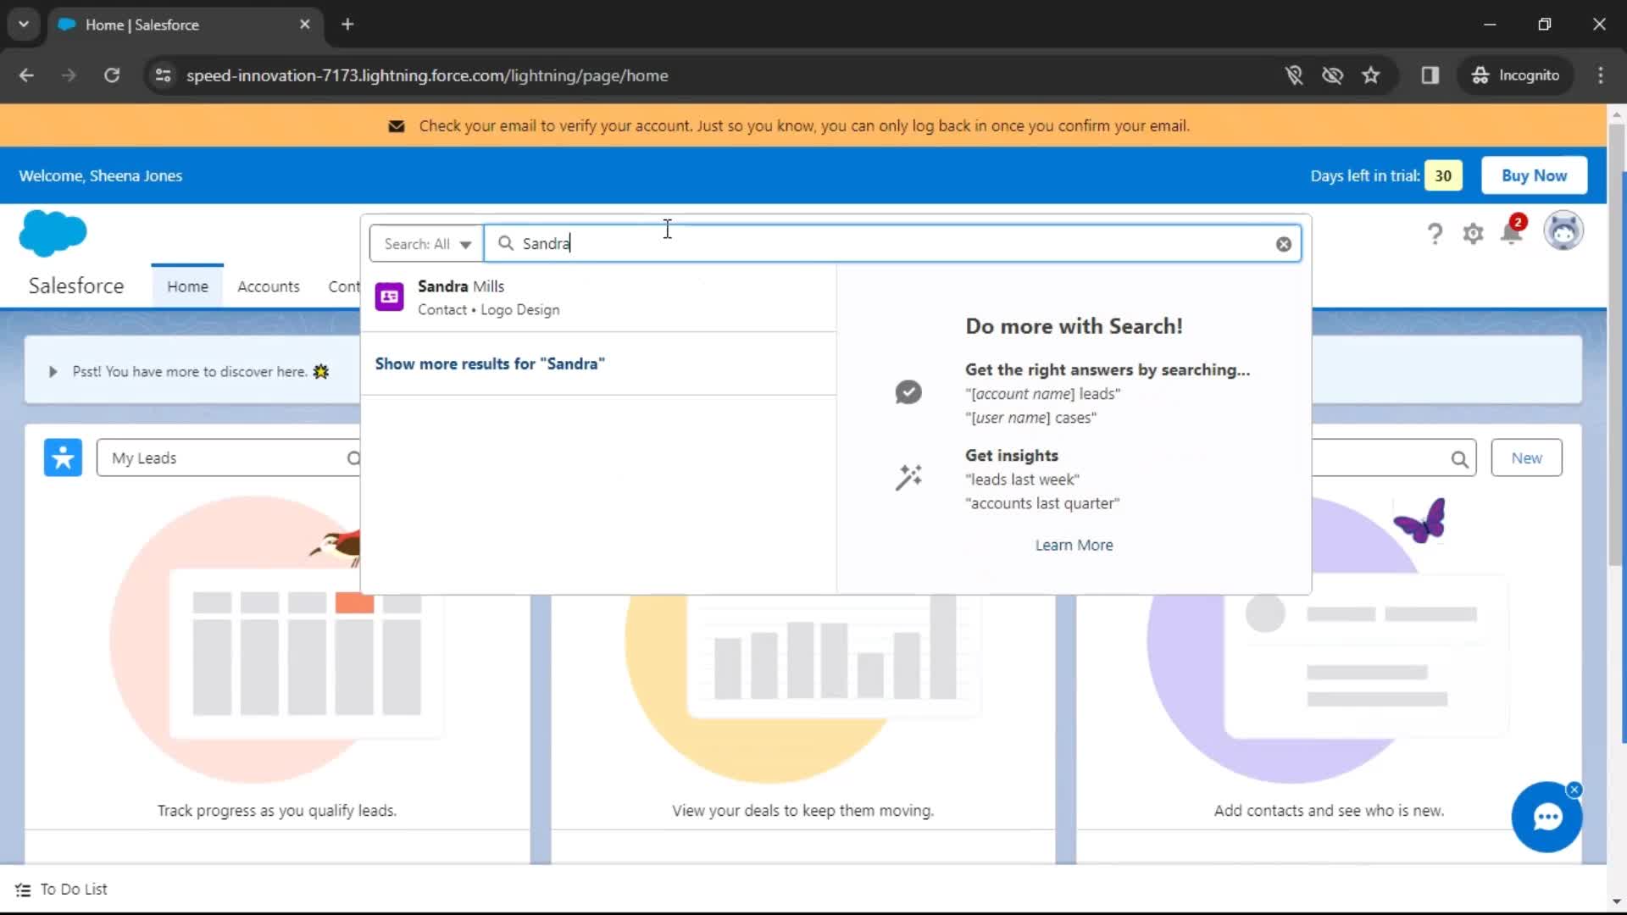Open the My Leads list view field

pyautogui.click(x=229, y=458)
